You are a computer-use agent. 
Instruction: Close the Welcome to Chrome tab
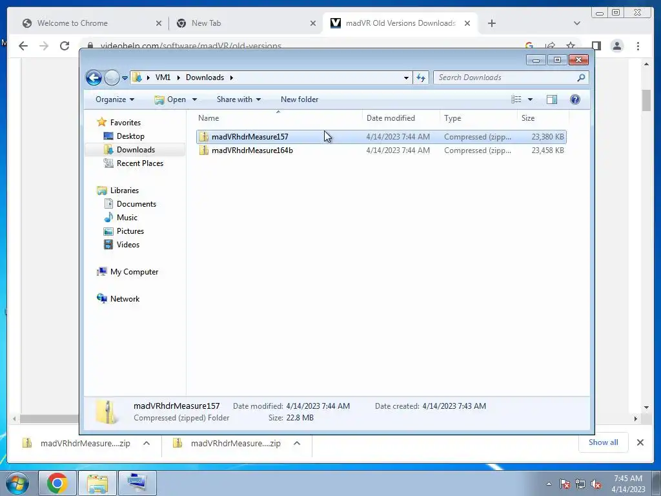(159, 24)
